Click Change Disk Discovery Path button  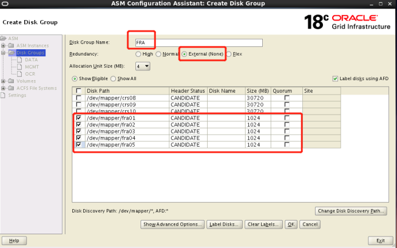point(351,211)
